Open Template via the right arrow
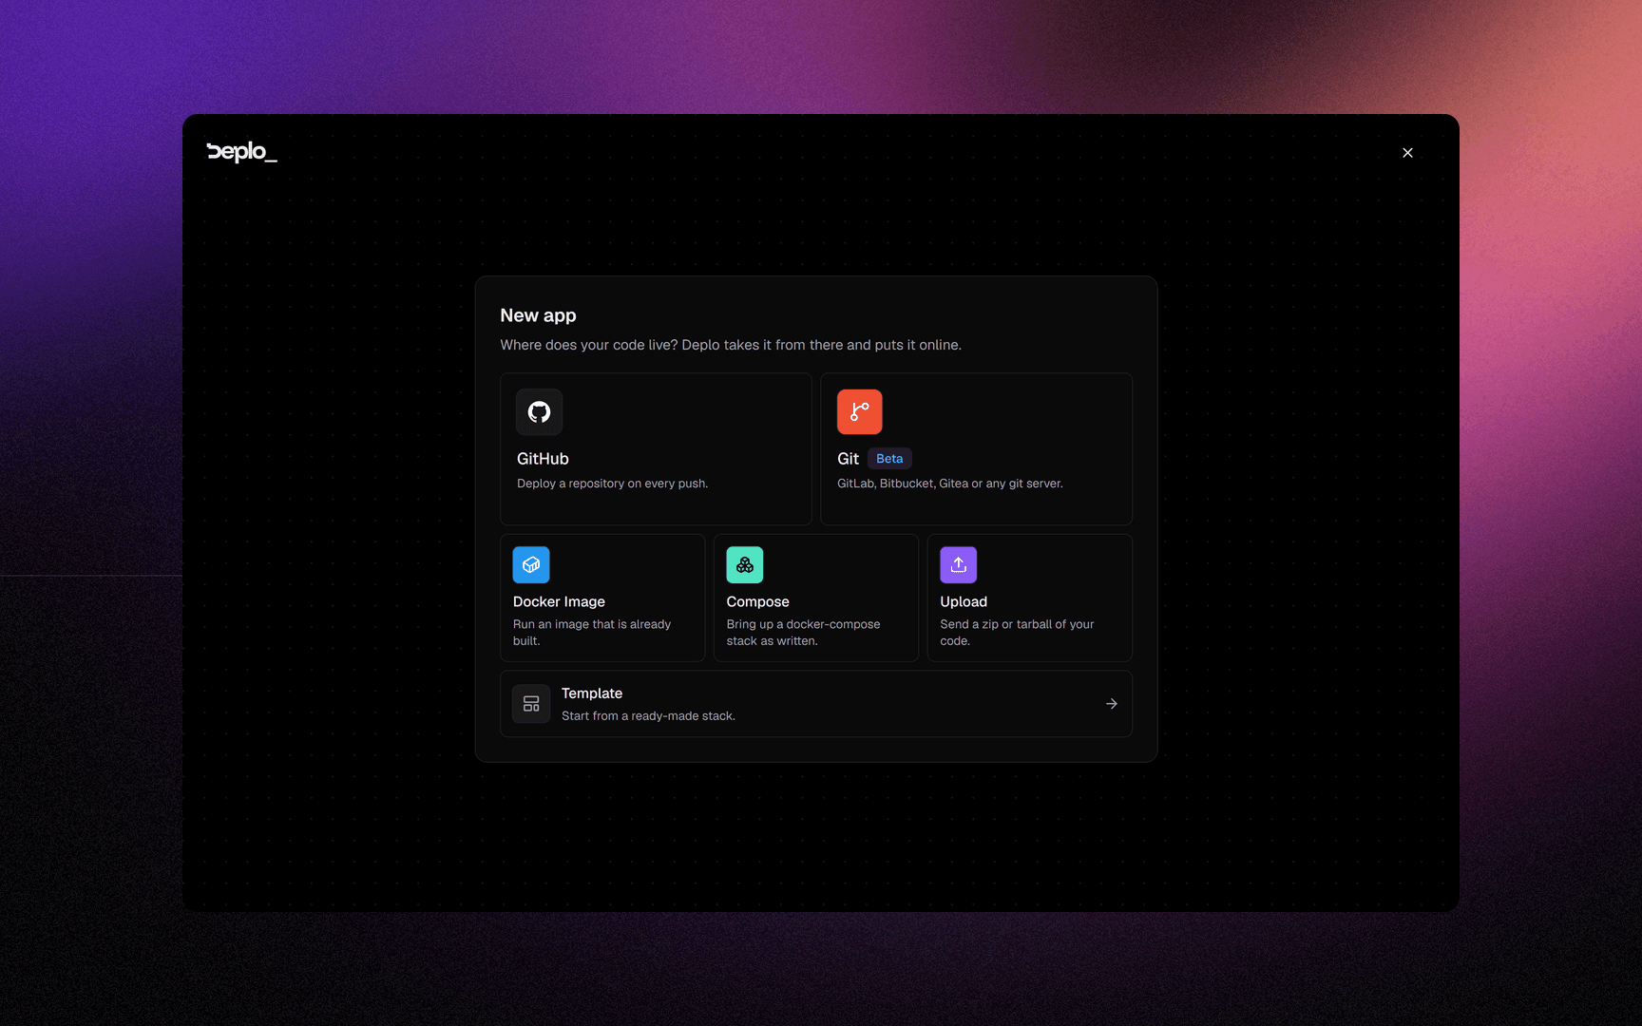 coord(1111,704)
